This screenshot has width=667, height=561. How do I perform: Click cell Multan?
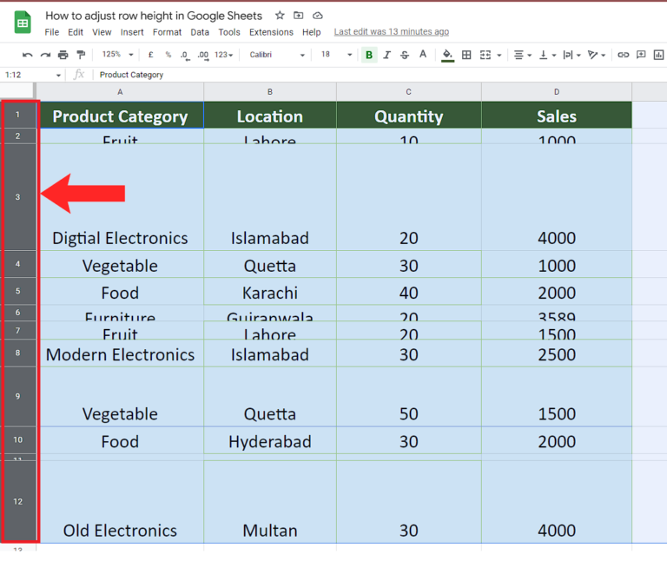coord(270,501)
